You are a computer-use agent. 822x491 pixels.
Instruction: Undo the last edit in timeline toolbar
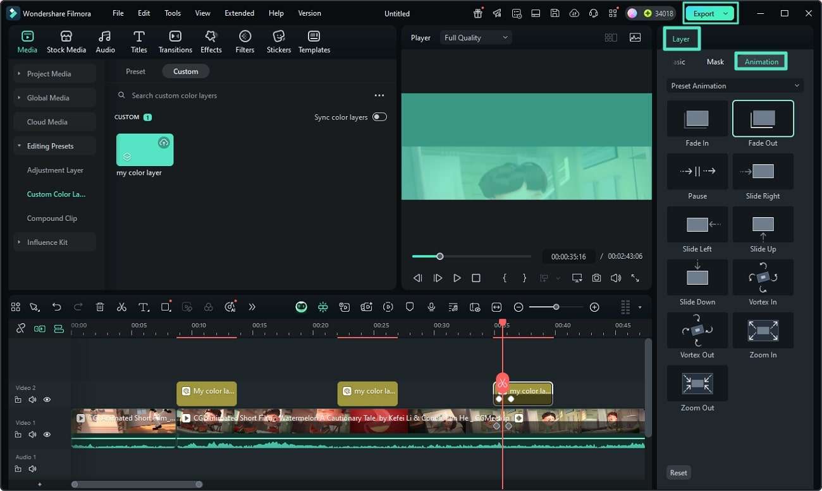coord(57,307)
